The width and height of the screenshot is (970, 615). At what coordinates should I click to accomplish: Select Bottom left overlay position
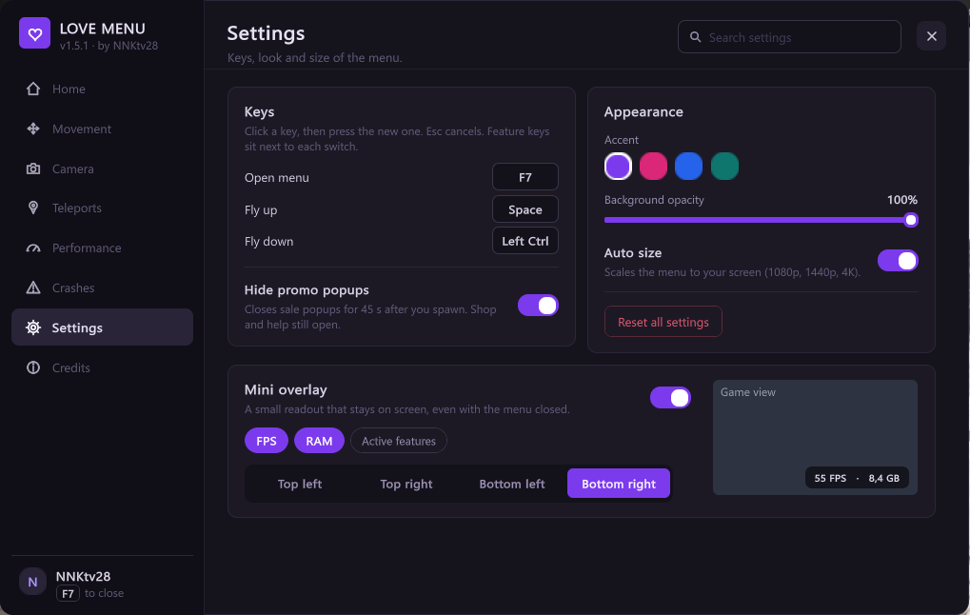pyautogui.click(x=512, y=484)
